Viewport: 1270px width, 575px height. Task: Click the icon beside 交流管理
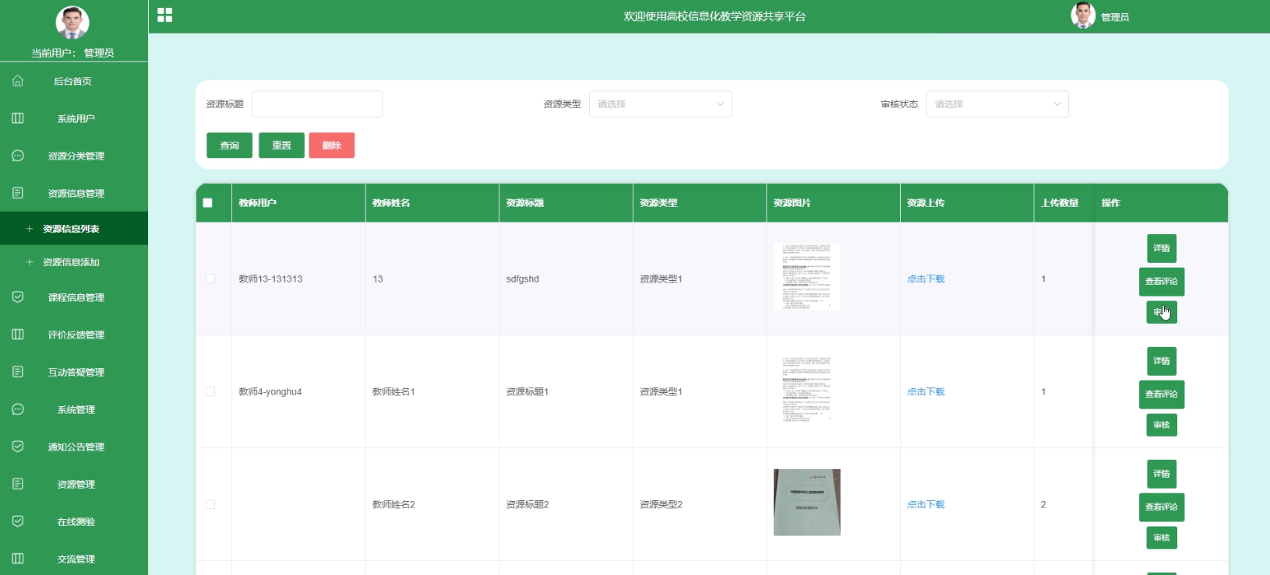pos(18,559)
